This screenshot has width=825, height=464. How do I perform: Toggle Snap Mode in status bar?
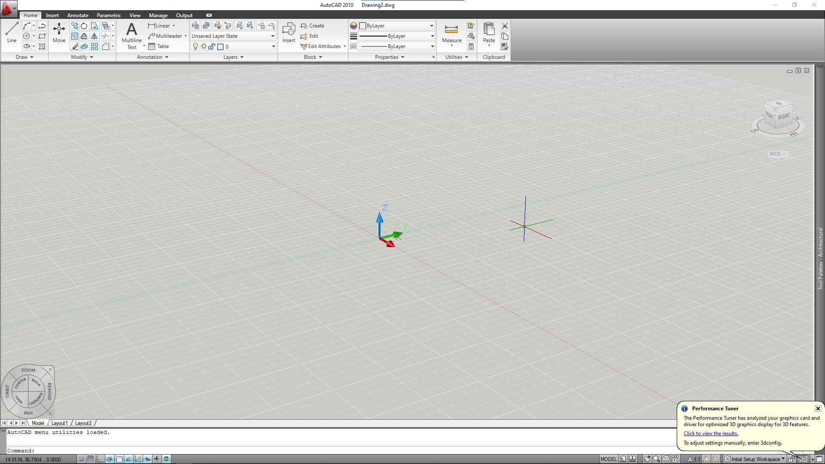[81, 459]
